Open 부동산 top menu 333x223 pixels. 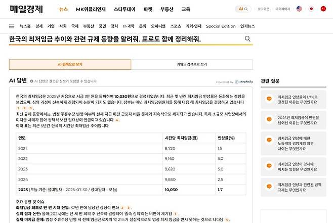click(x=166, y=9)
